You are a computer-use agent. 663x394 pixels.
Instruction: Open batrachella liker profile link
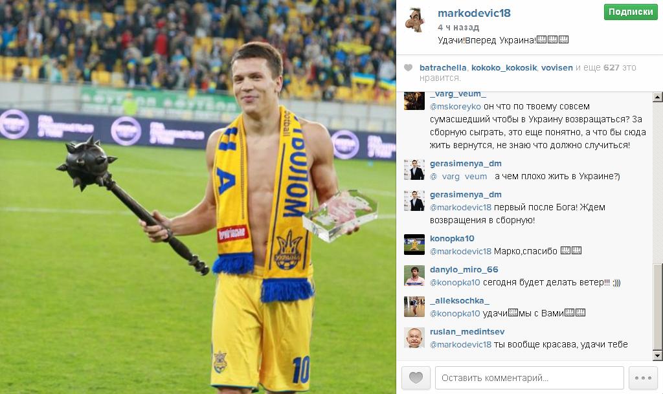443,67
